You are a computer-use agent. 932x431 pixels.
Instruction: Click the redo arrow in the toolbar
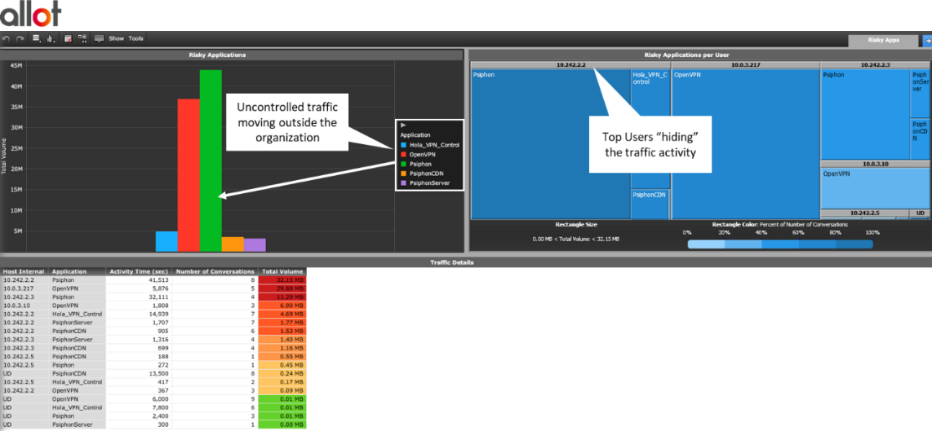tap(20, 38)
